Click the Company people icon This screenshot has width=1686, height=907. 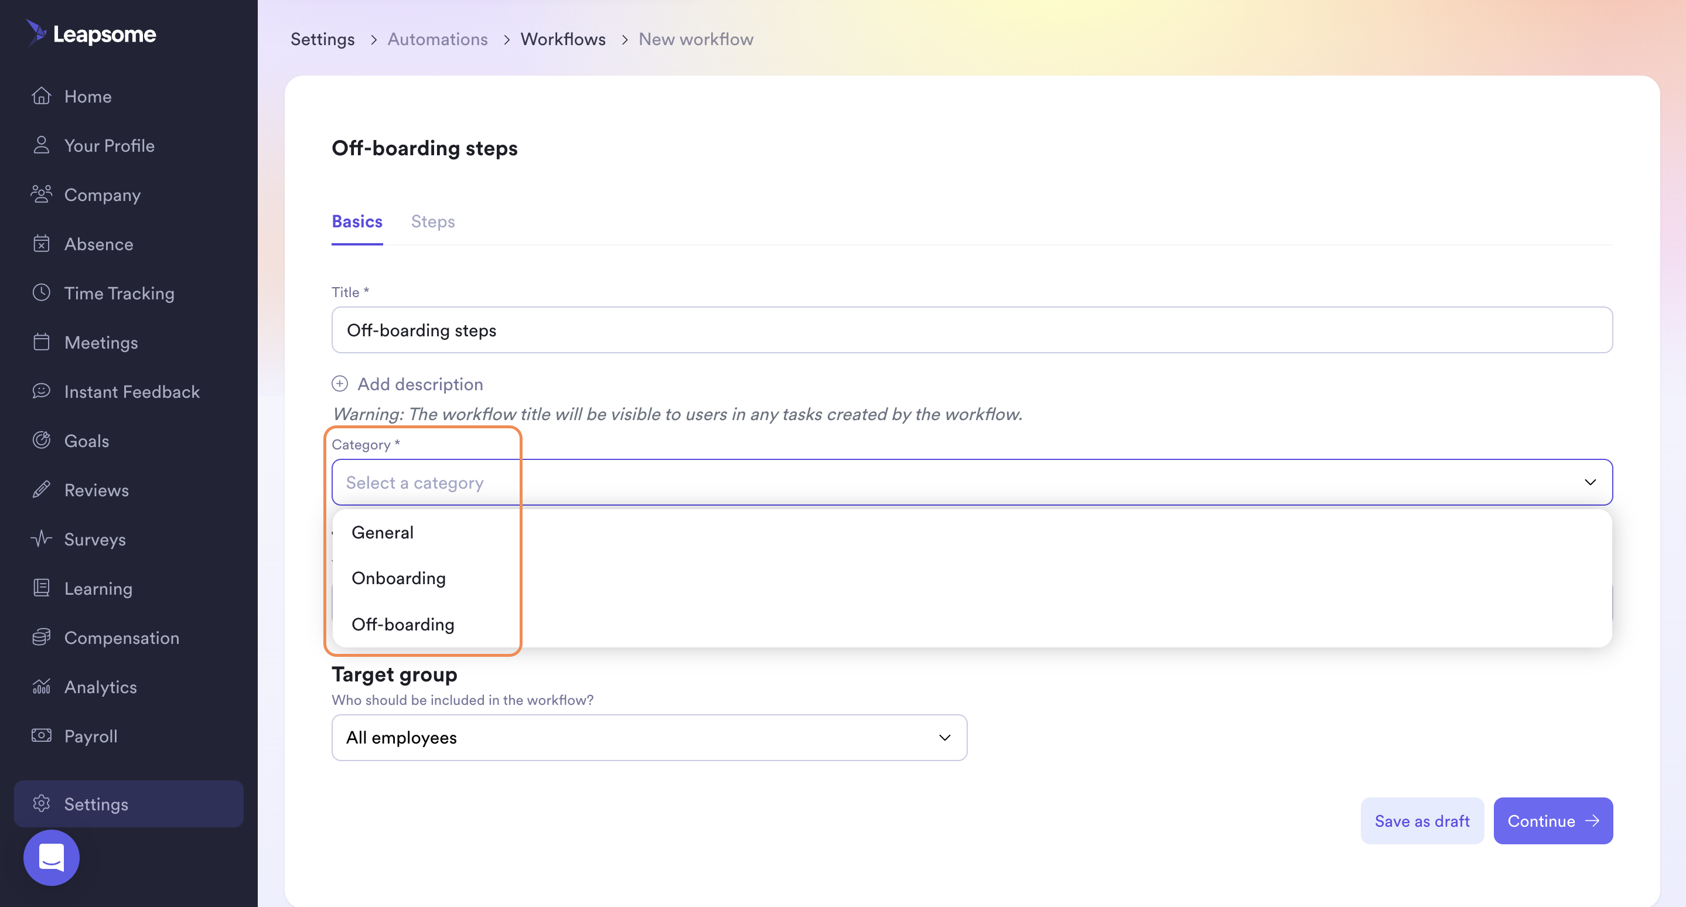coord(41,195)
